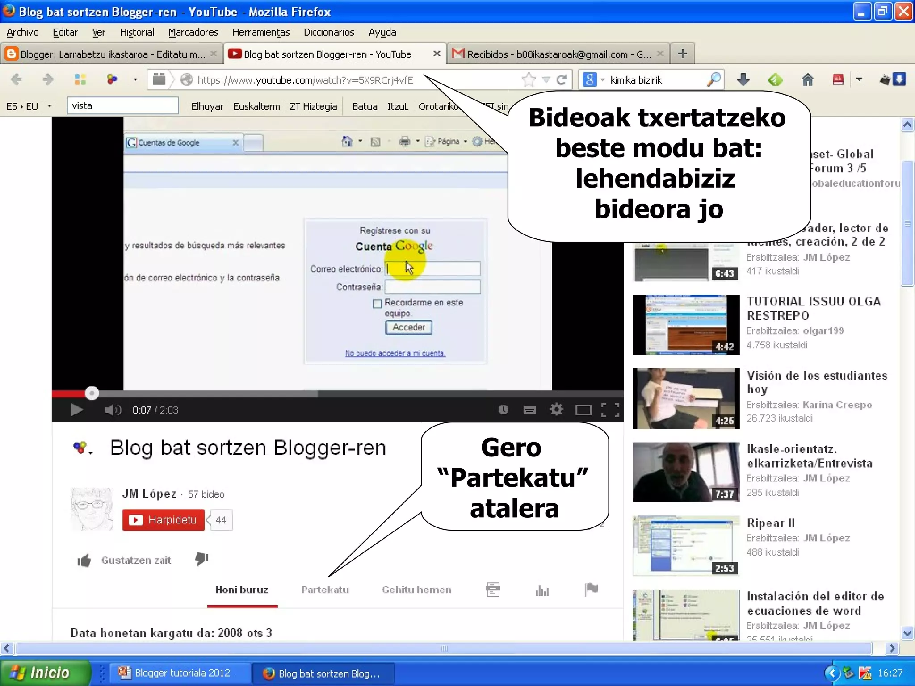915x686 pixels.
Task: Open the Marcadores menu
Action: 193,32
